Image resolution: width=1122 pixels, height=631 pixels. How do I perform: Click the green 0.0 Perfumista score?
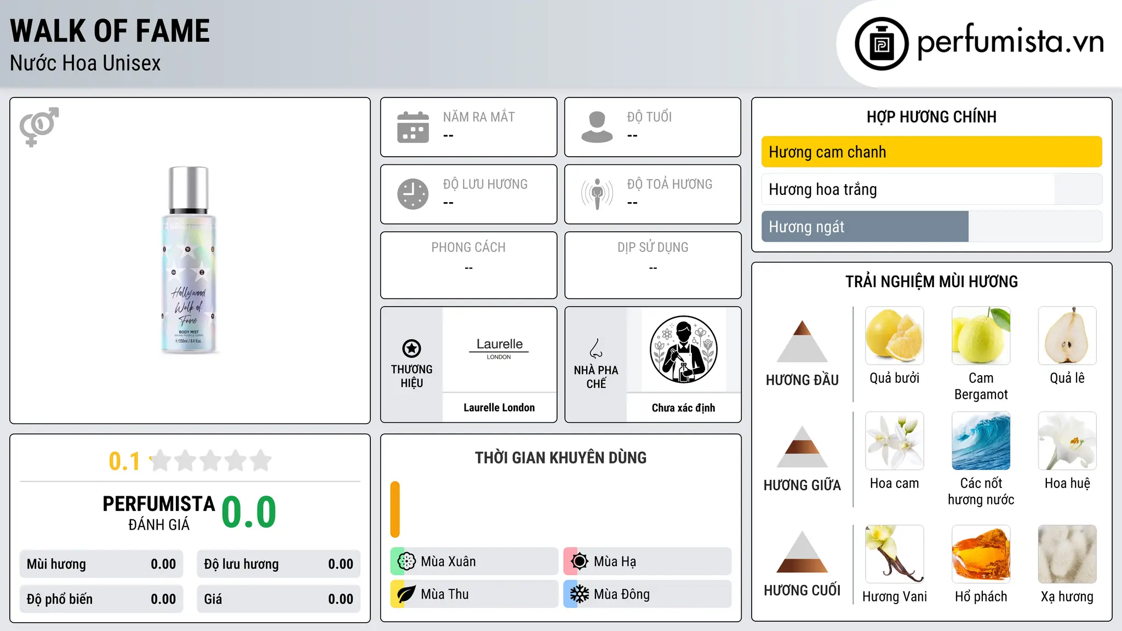click(249, 512)
